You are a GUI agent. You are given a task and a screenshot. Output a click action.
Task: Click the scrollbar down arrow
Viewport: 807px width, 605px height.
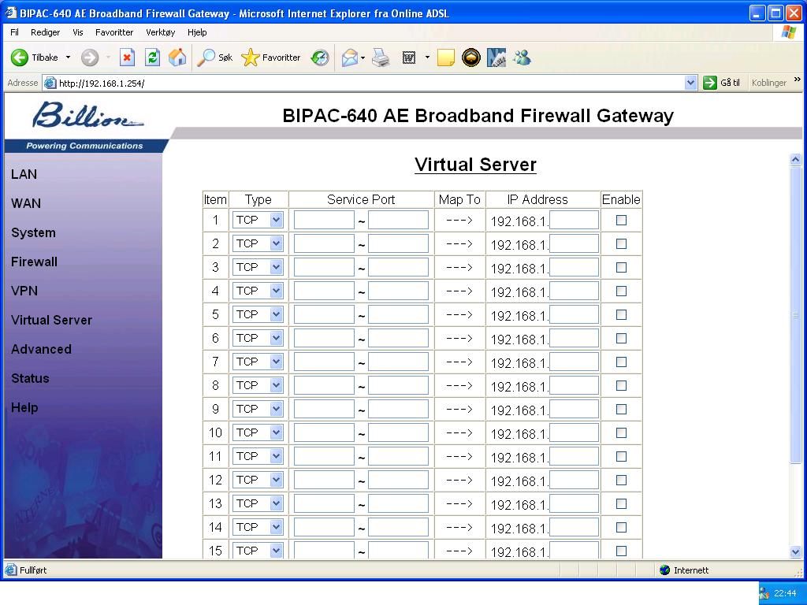tap(795, 552)
